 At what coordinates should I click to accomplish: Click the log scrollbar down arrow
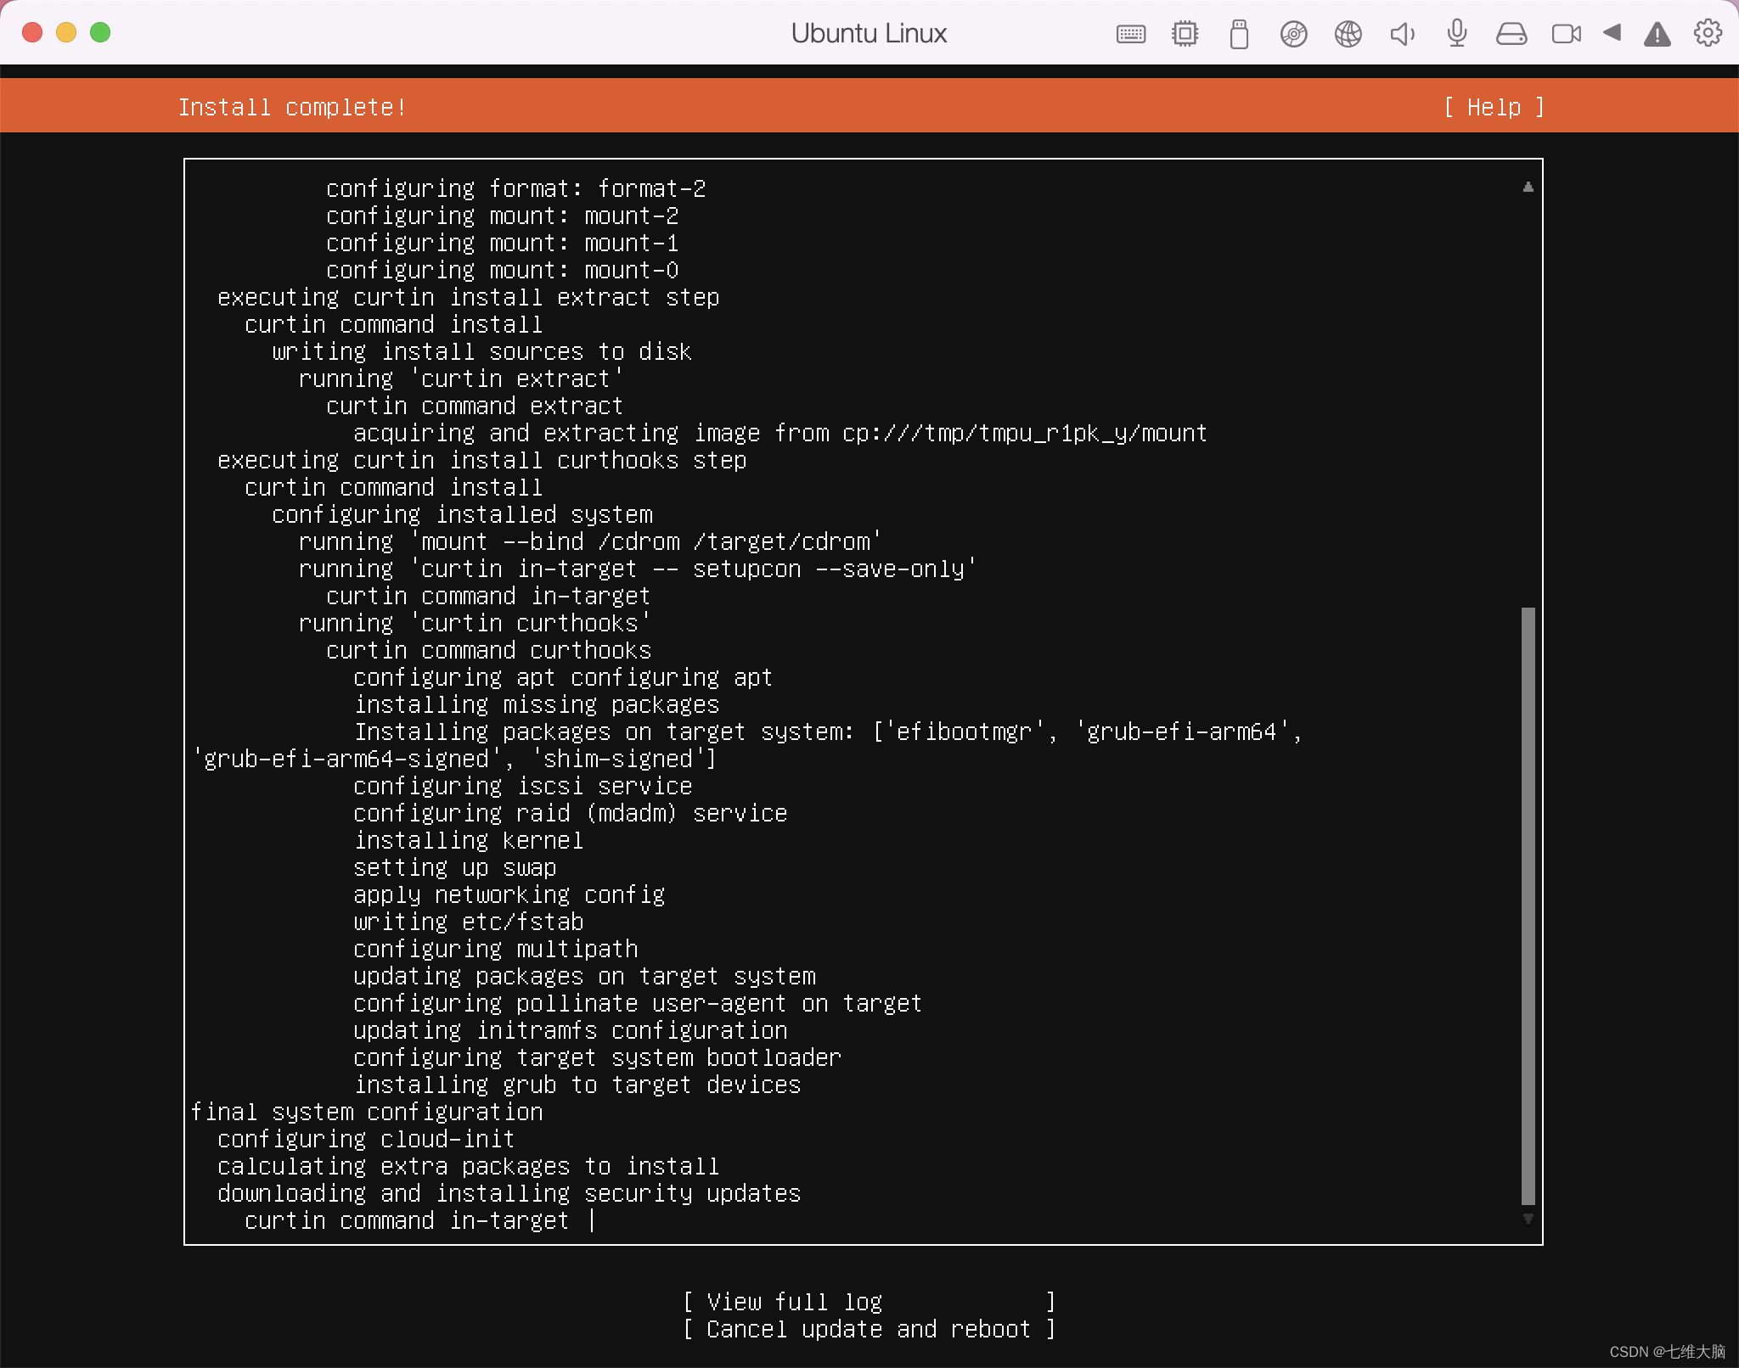[x=1528, y=1219]
